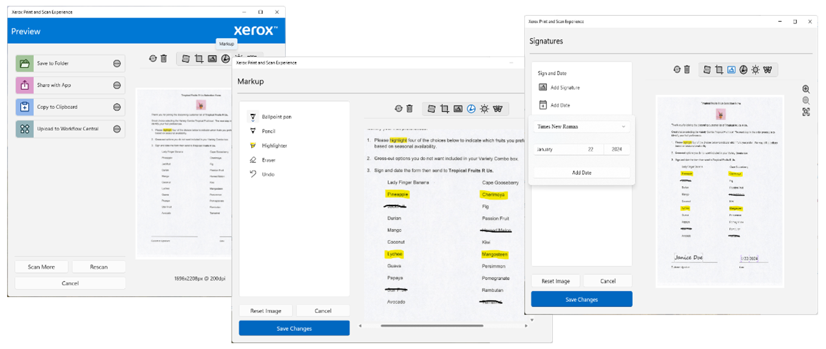Select the January month field

pyautogui.click(x=555, y=149)
